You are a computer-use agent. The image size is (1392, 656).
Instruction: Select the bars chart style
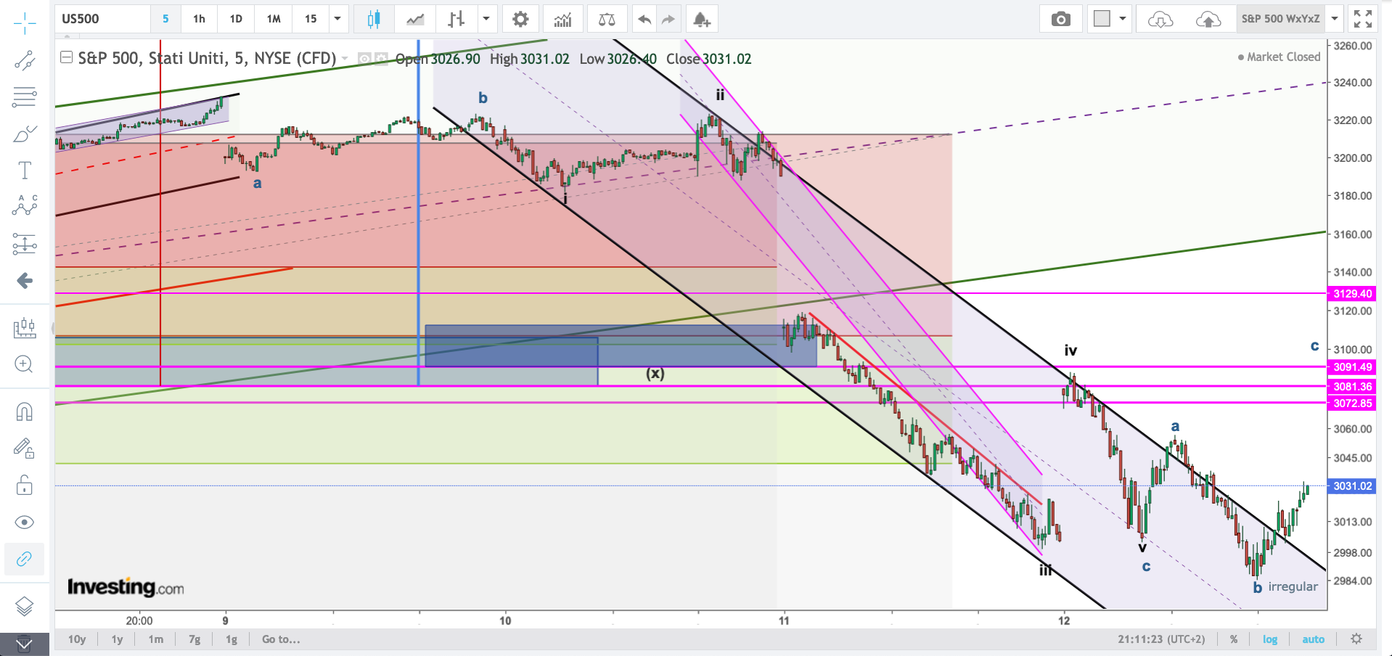pos(456,20)
